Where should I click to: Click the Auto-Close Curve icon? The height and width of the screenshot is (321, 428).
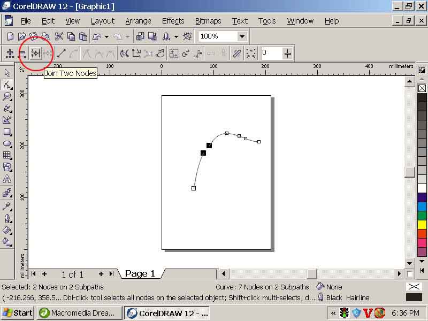pyautogui.click(x=160, y=53)
